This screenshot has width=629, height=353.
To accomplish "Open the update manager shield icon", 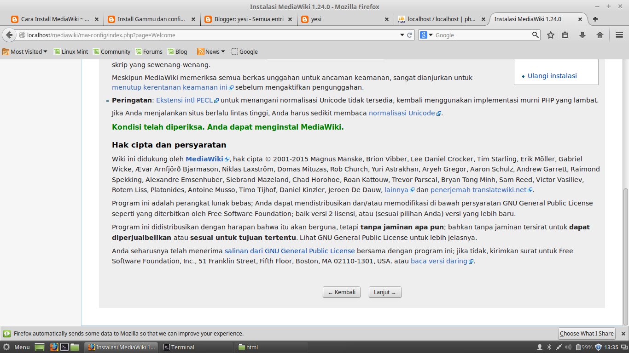I will tap(599, 347).
